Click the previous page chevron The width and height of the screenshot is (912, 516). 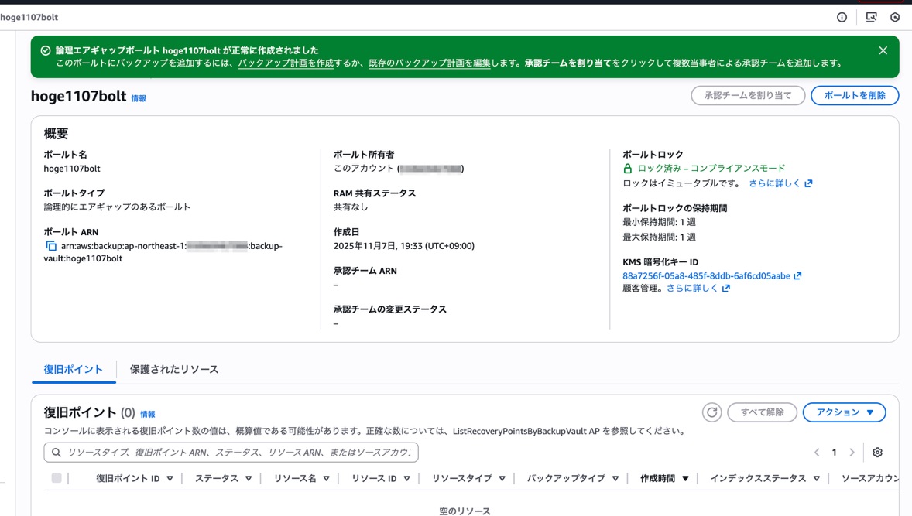click(x=817, y=452)
